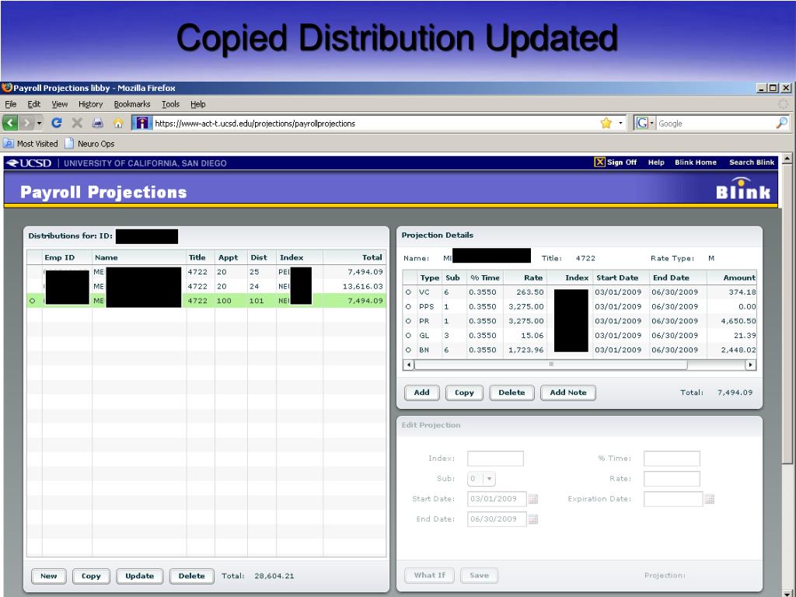The image size is (796, 597).
Task: Click the Firefox icon in the title bar
Action: pos(7,87)
